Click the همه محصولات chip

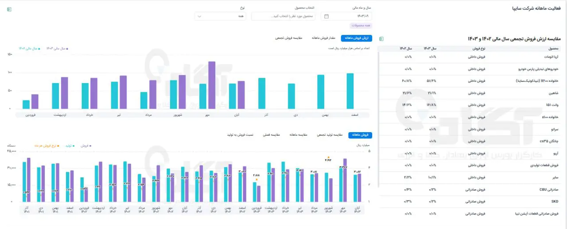[361, 25]
